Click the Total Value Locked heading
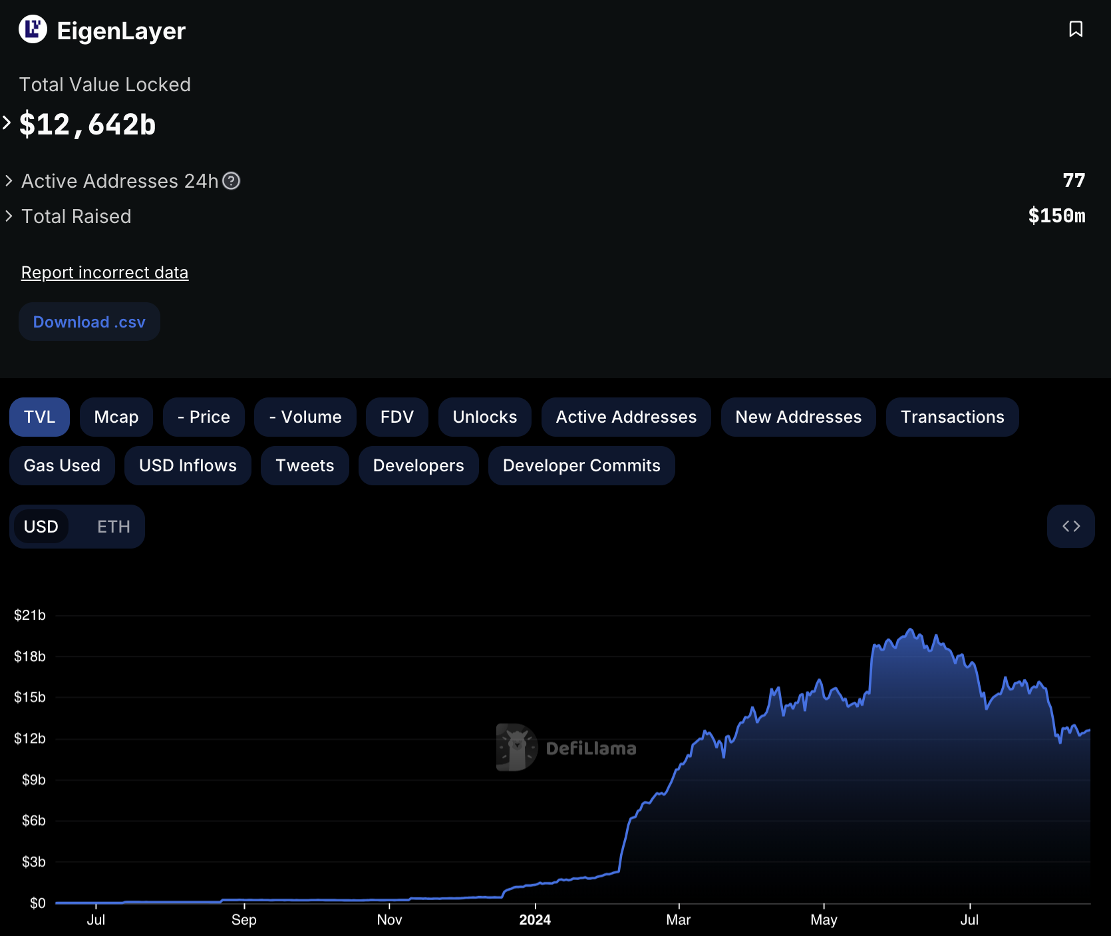 click(105, 85)
